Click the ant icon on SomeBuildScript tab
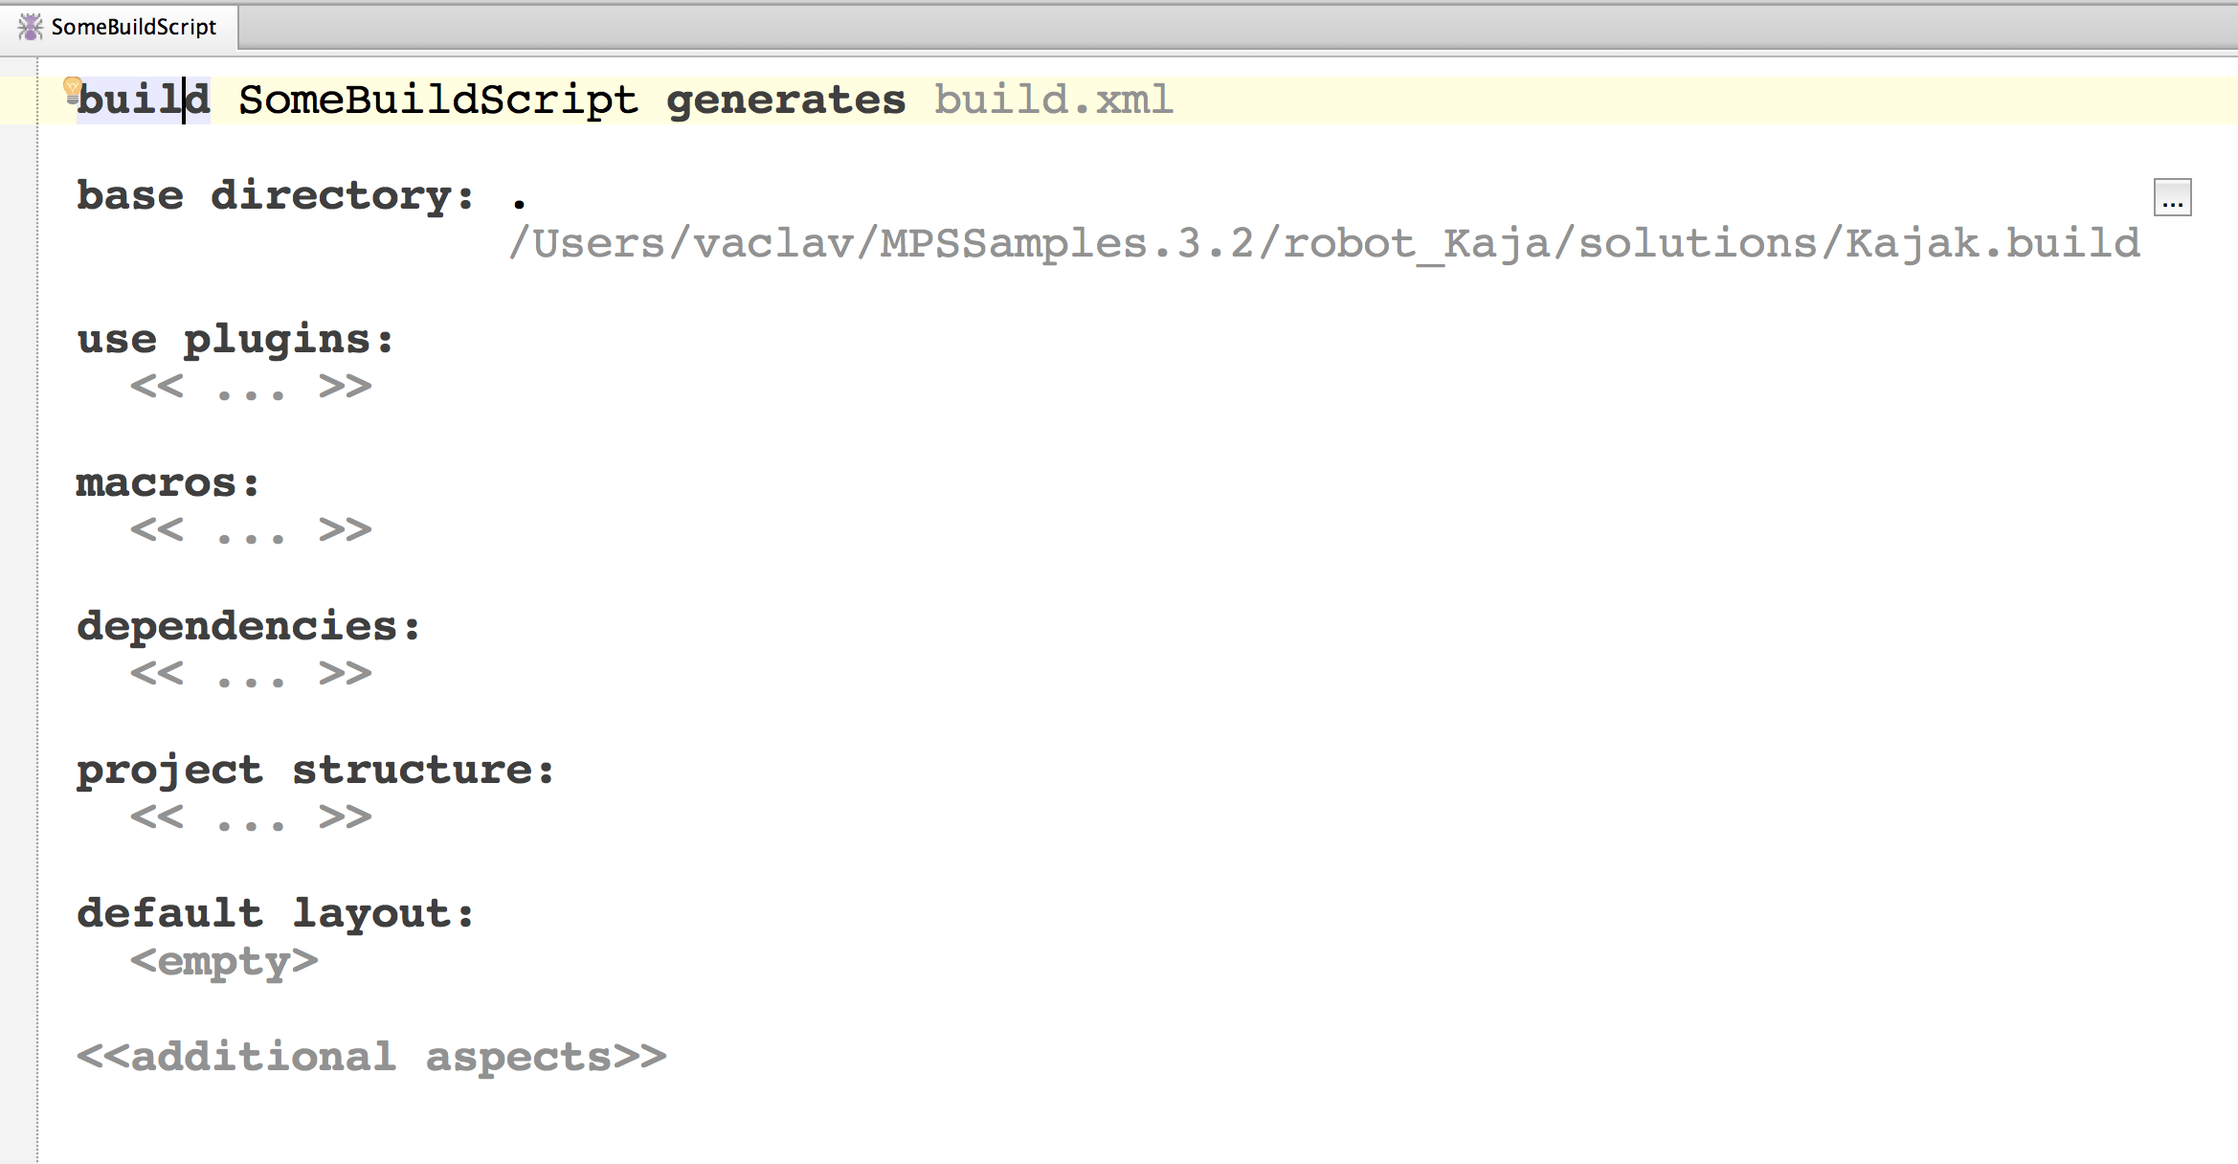 click(31, 27)
